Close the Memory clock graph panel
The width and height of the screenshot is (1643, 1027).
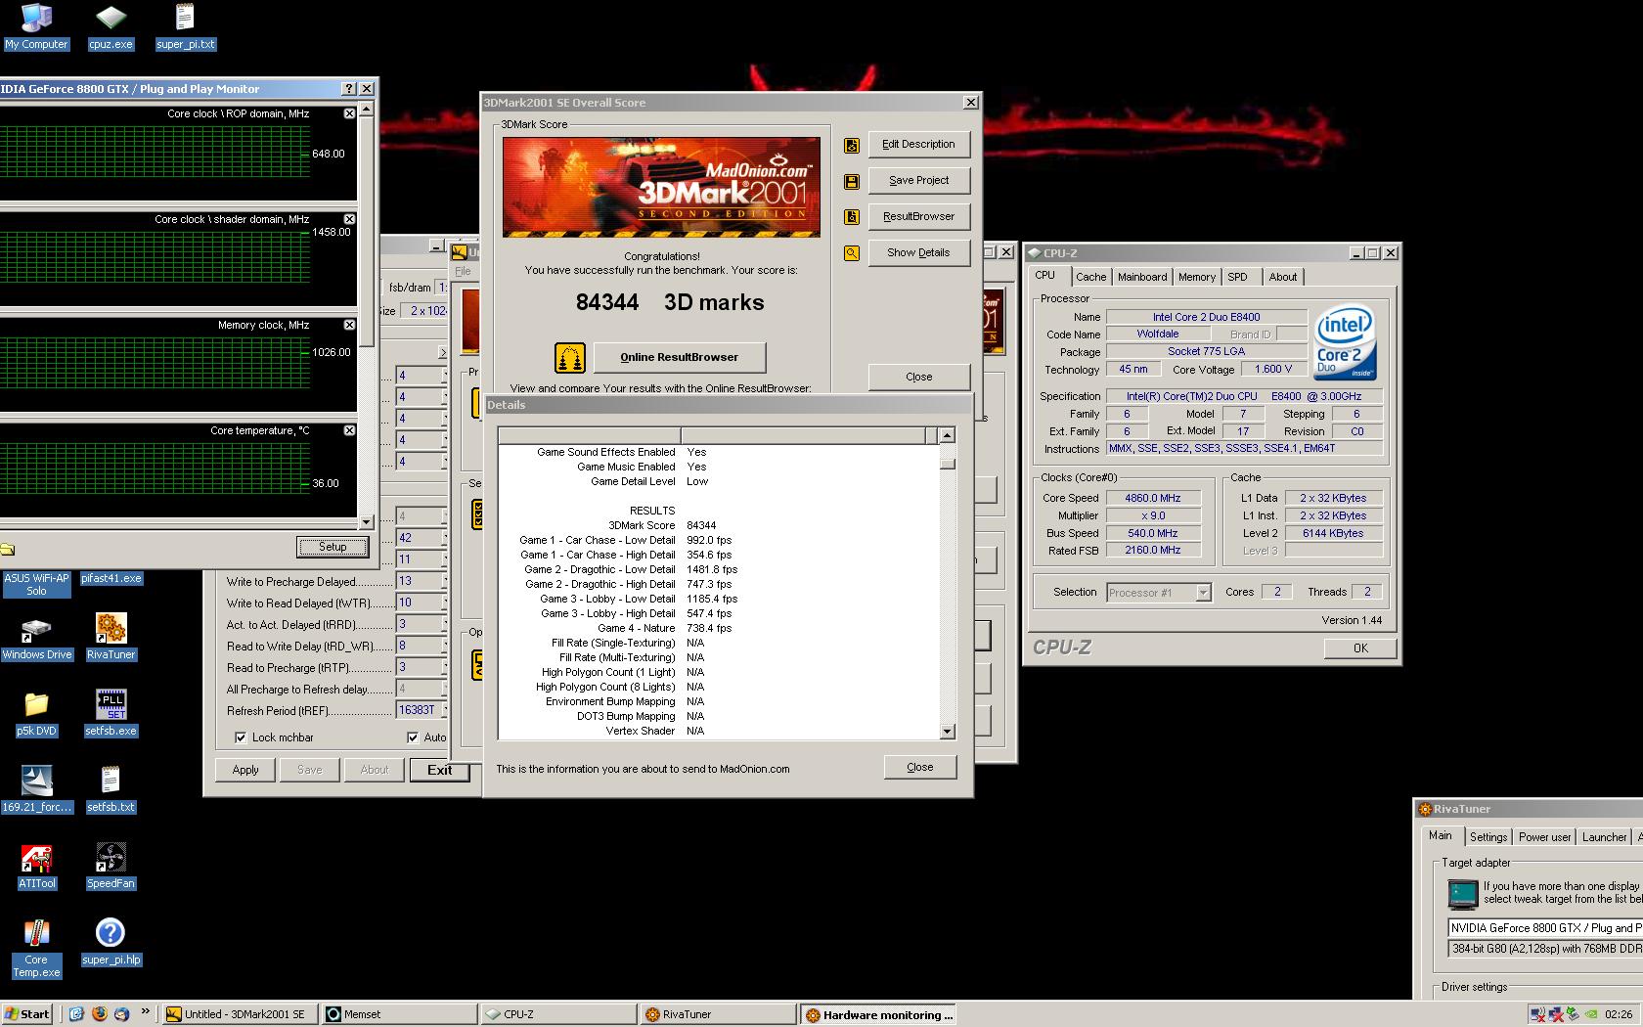tap(349, 325)
